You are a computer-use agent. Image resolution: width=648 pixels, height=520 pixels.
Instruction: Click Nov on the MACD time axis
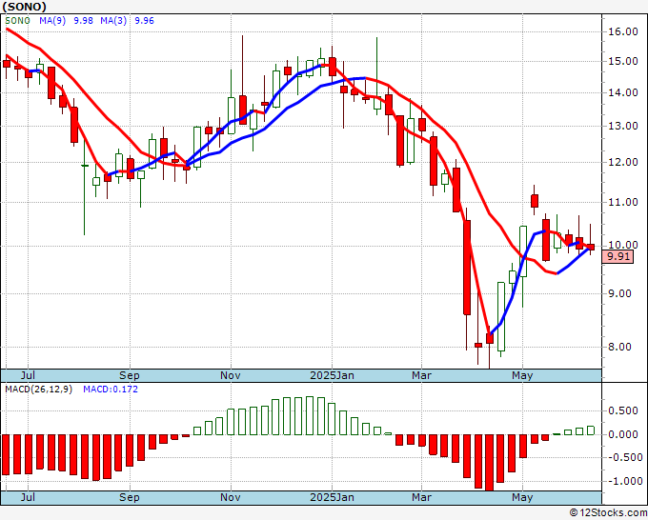point(231,497)
